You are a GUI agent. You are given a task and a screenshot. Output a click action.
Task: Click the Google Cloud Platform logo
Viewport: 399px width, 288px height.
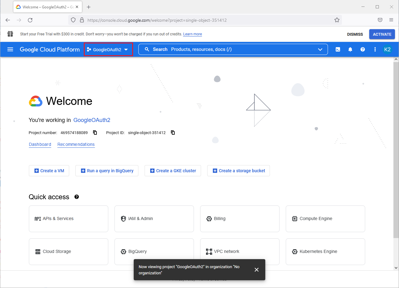[x=50, y=49]
